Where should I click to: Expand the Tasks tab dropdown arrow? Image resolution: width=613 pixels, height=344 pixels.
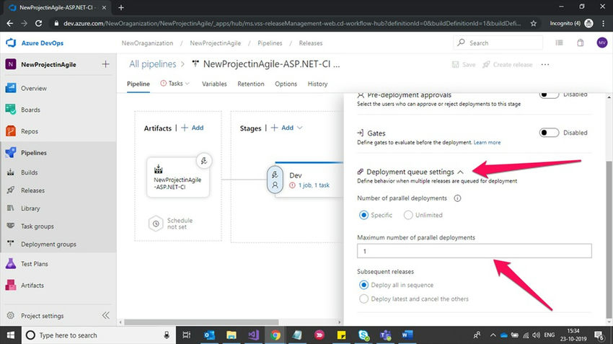point(188,84)
